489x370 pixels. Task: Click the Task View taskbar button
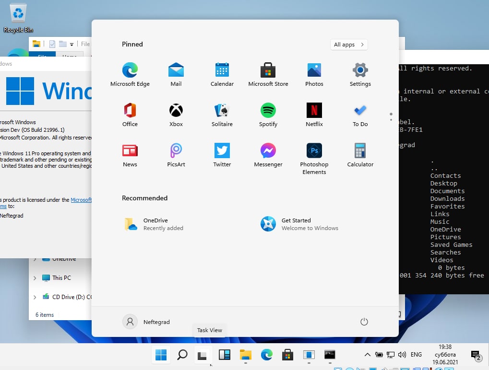(203, 355)
